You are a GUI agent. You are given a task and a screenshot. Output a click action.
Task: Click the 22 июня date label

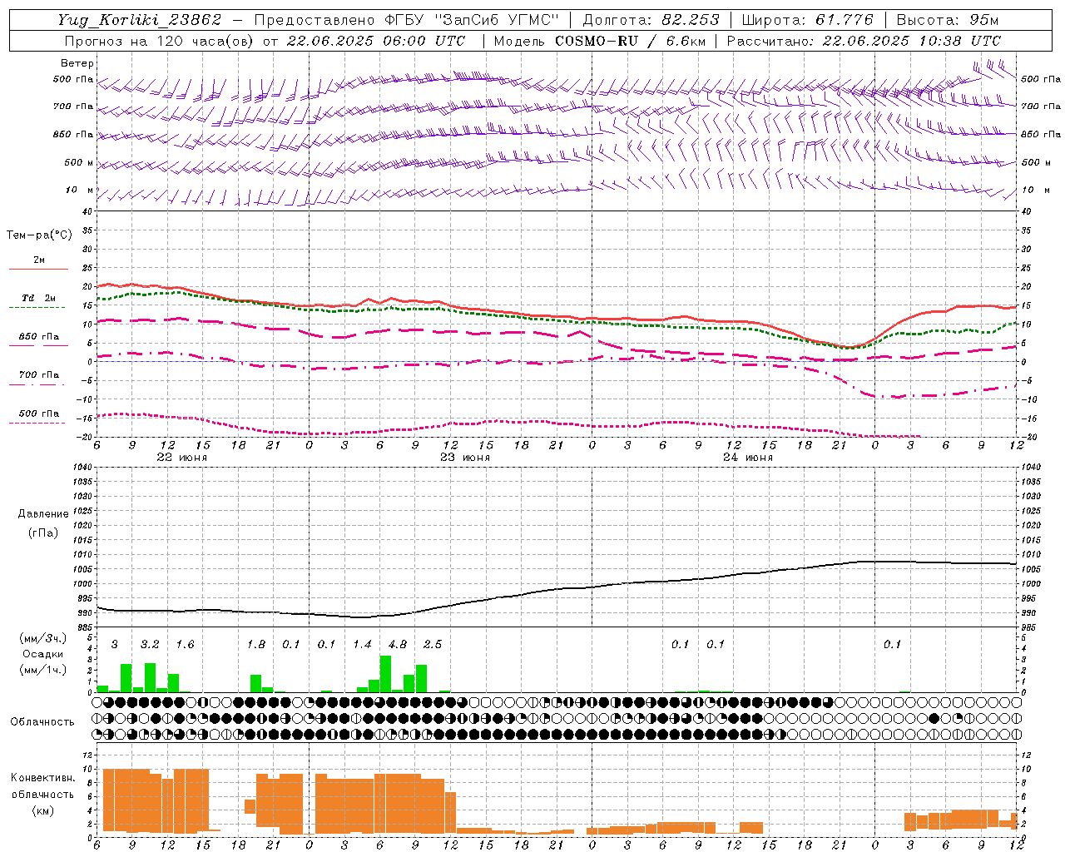tap(182, 458)
